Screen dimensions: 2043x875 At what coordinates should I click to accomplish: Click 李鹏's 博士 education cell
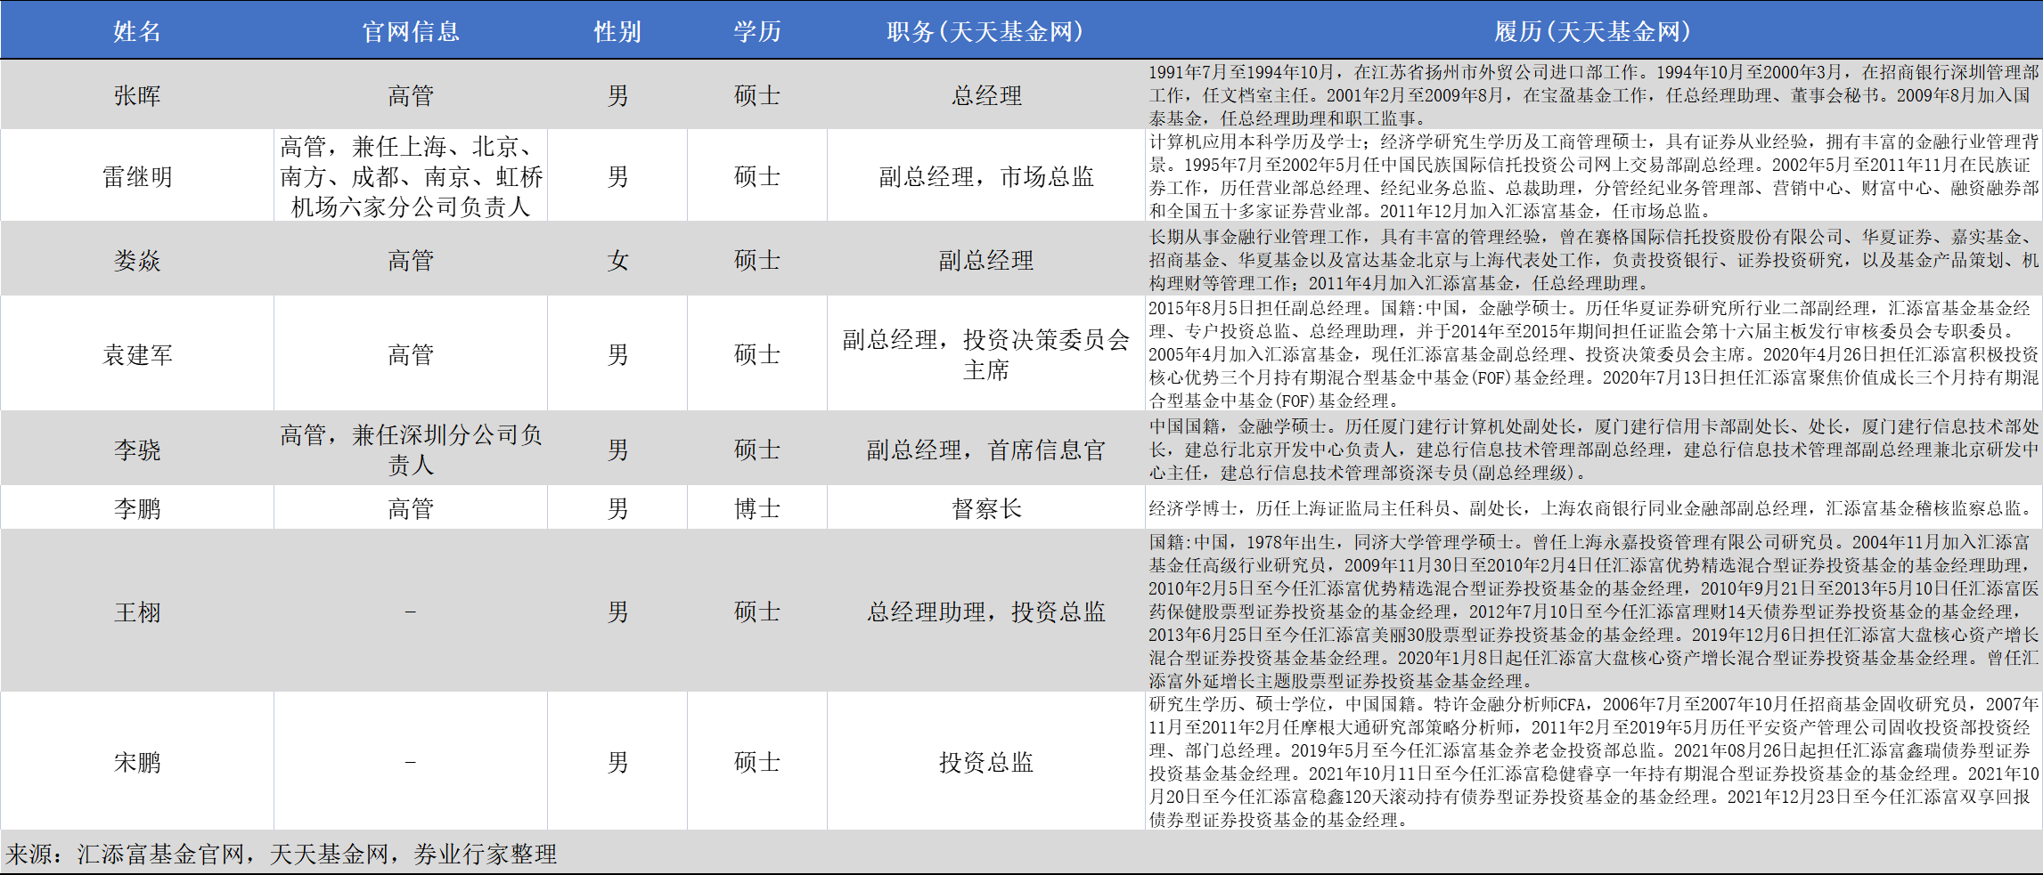756,506
